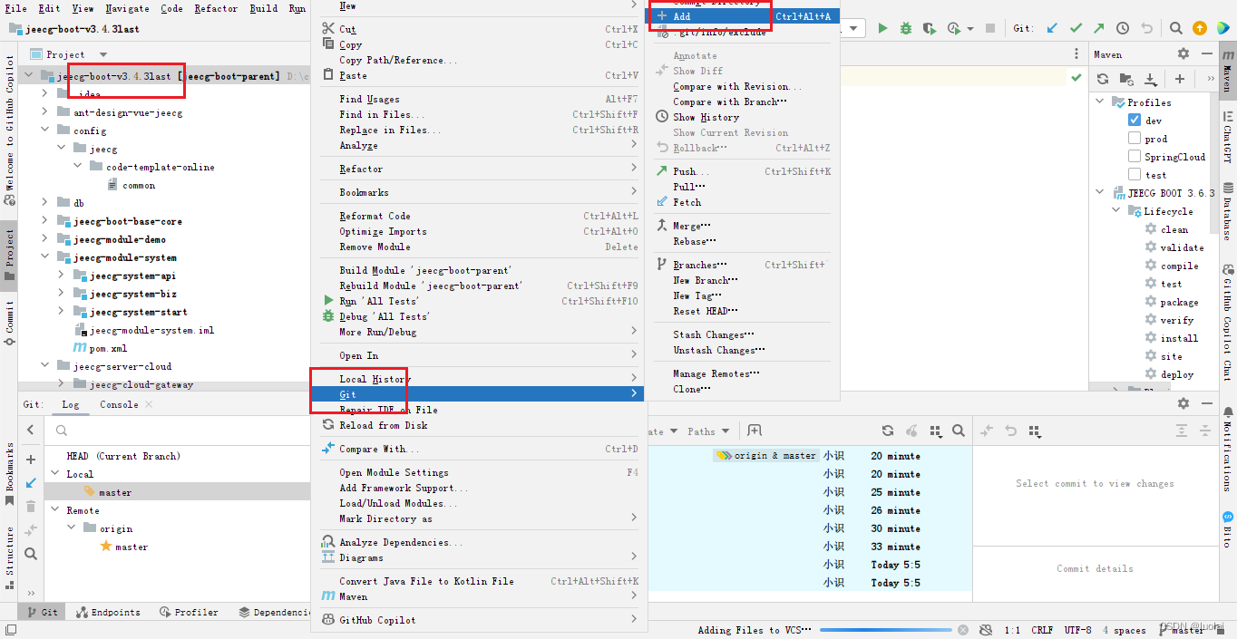
Task: Open Local History submenu
Action: tap(478, 379)
